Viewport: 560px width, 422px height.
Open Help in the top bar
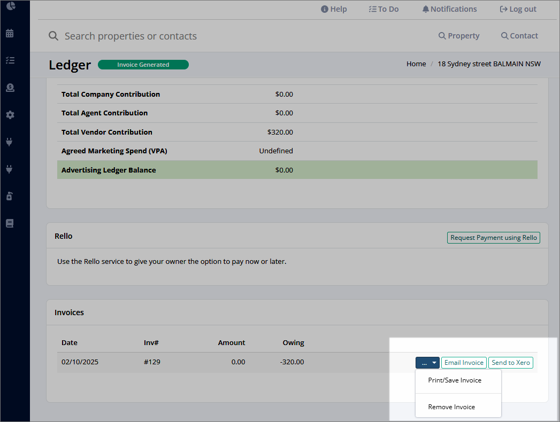[334, 9]
